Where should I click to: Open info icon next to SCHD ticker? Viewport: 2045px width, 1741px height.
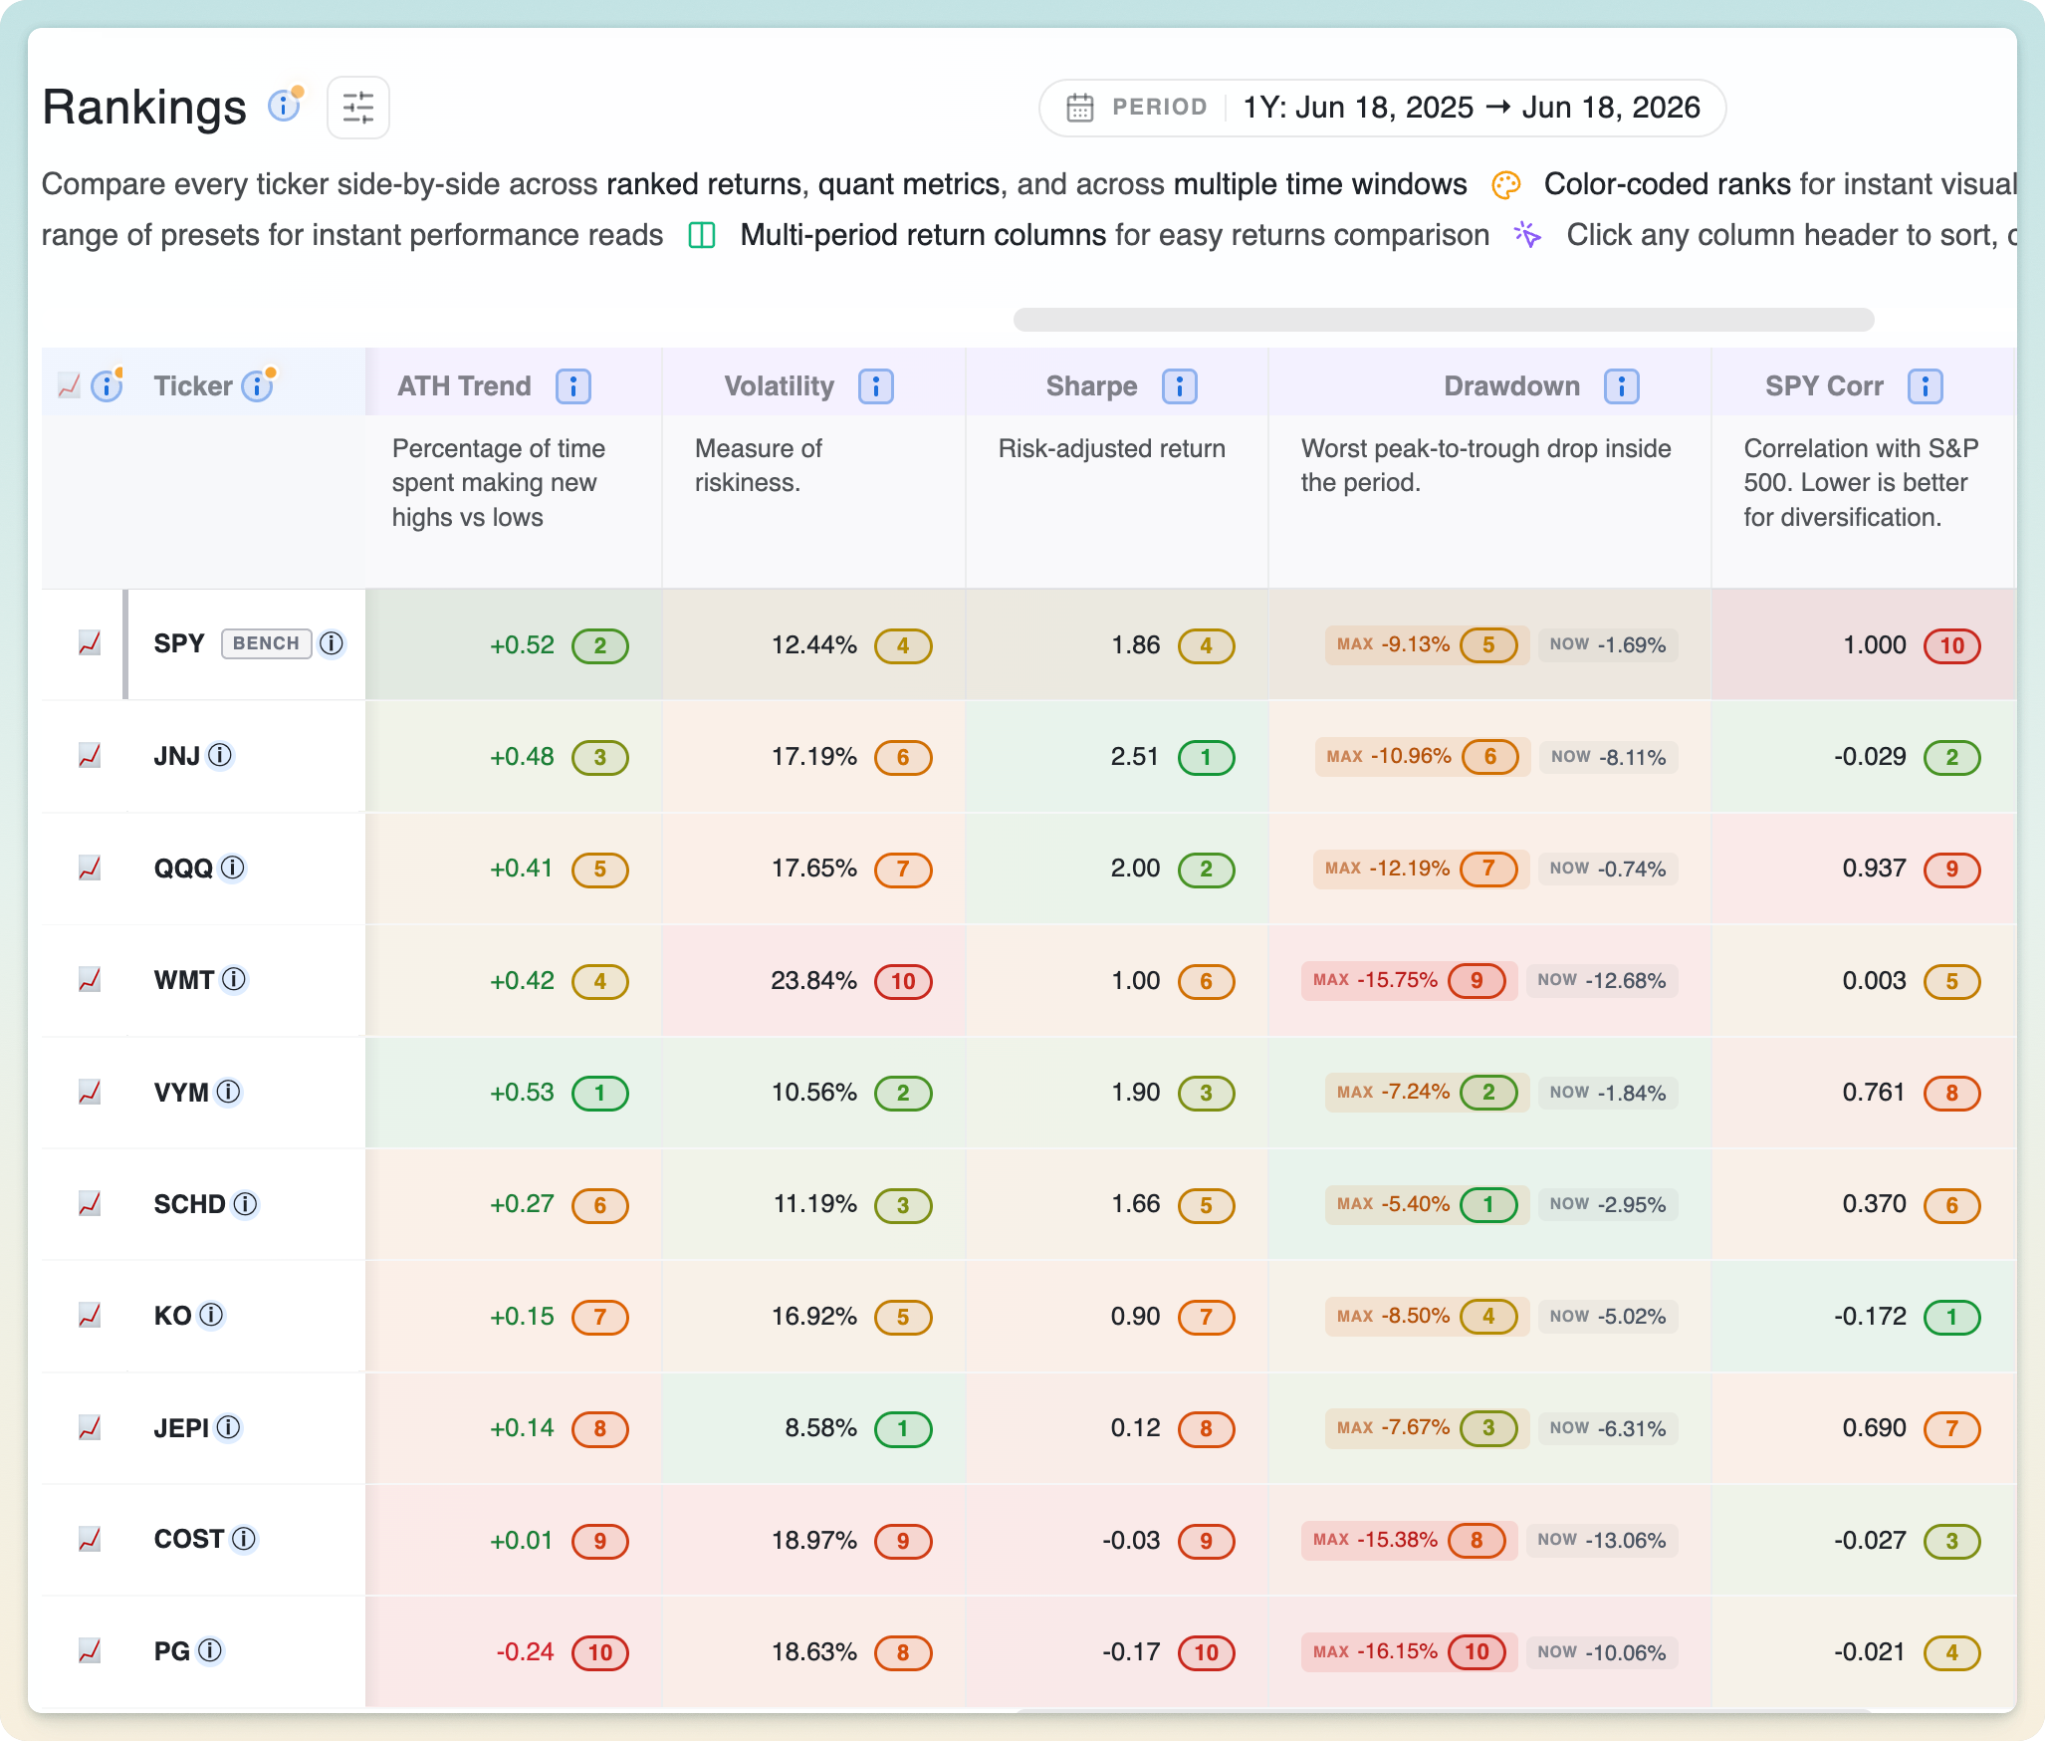tap(245, 1204)
